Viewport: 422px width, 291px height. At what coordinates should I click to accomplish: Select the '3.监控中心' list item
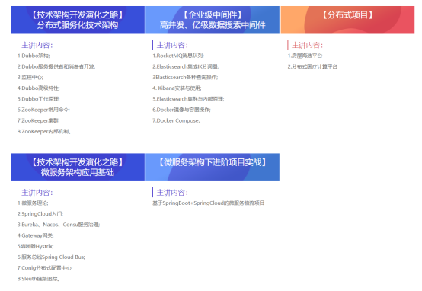click(30, 77)
